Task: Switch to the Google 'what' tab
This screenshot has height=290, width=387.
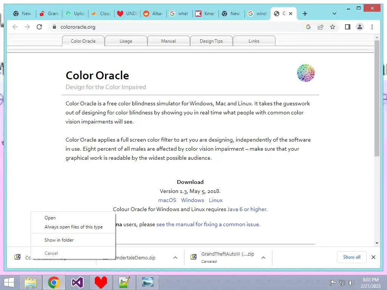Action: (x=180, y=14)
